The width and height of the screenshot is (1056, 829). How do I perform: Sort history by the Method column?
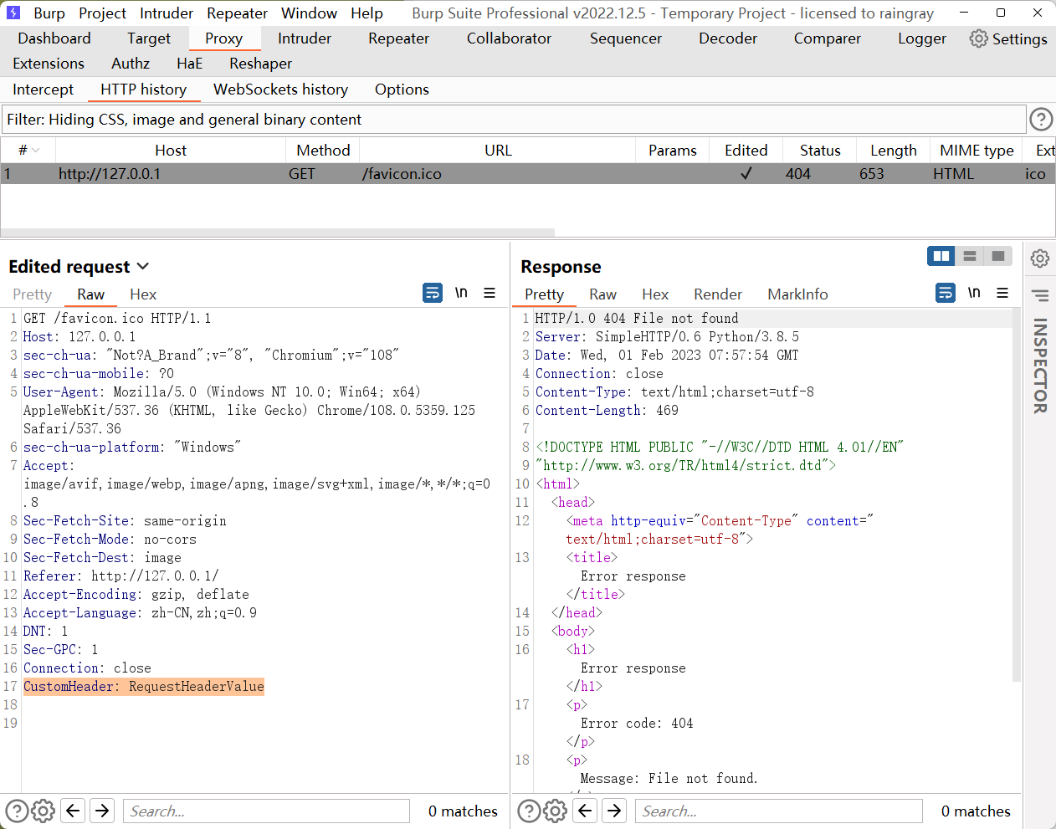click(x=323, y=151)
